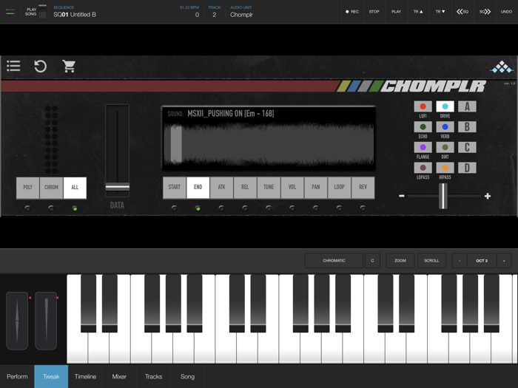Click the PLAY transport button

tap(396, 12)
